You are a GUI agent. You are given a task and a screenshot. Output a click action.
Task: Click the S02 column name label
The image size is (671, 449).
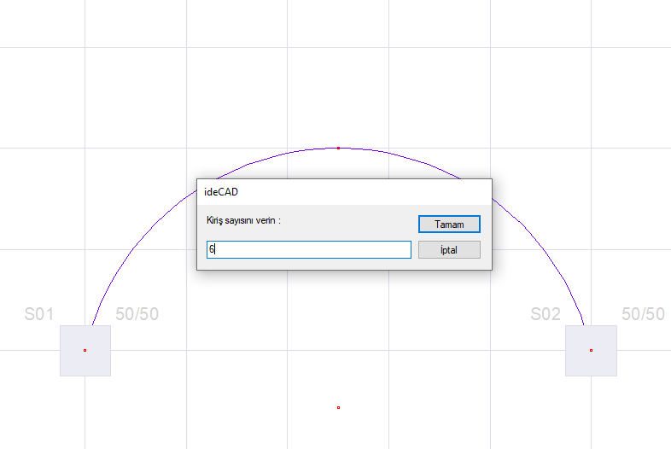pyautogui.click(x=546, y=314)
